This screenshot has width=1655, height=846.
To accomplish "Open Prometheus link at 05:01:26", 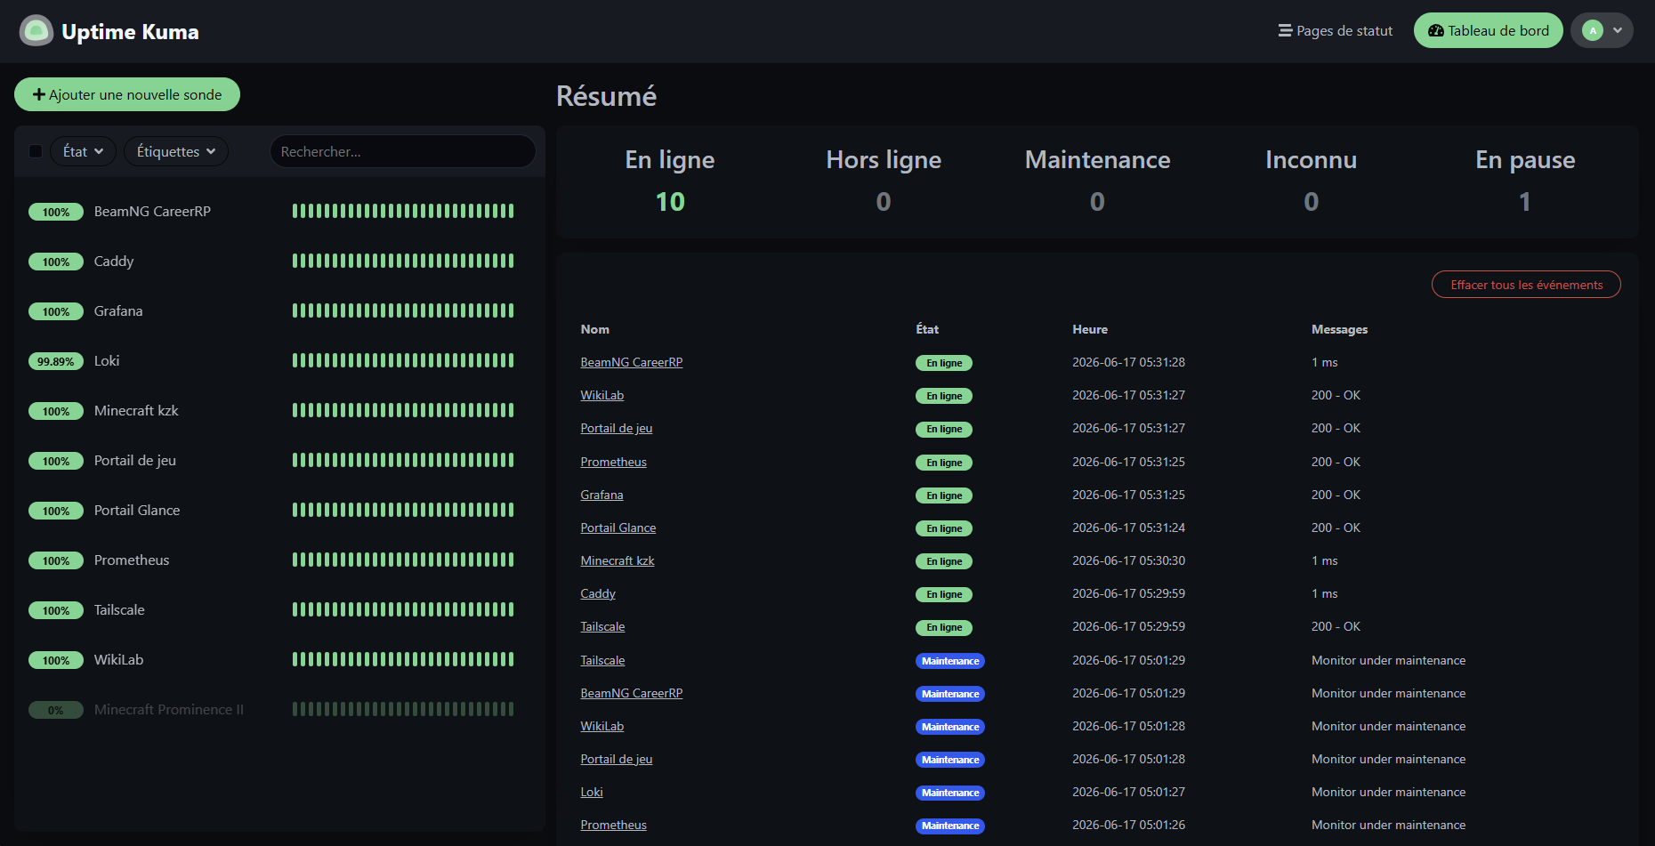I will click(x=614, y=825).
